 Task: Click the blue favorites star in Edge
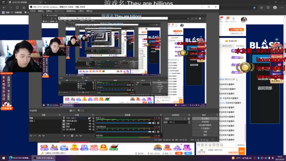pyautogui.click(x=255, y=8)
